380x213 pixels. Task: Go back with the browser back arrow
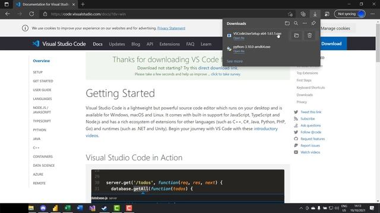click(x=8, y=14)
